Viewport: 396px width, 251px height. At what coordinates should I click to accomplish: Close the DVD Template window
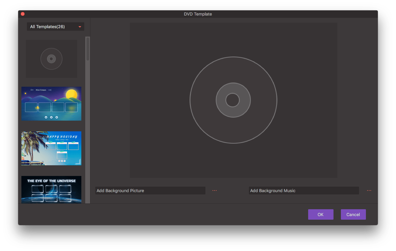point(23,14)
